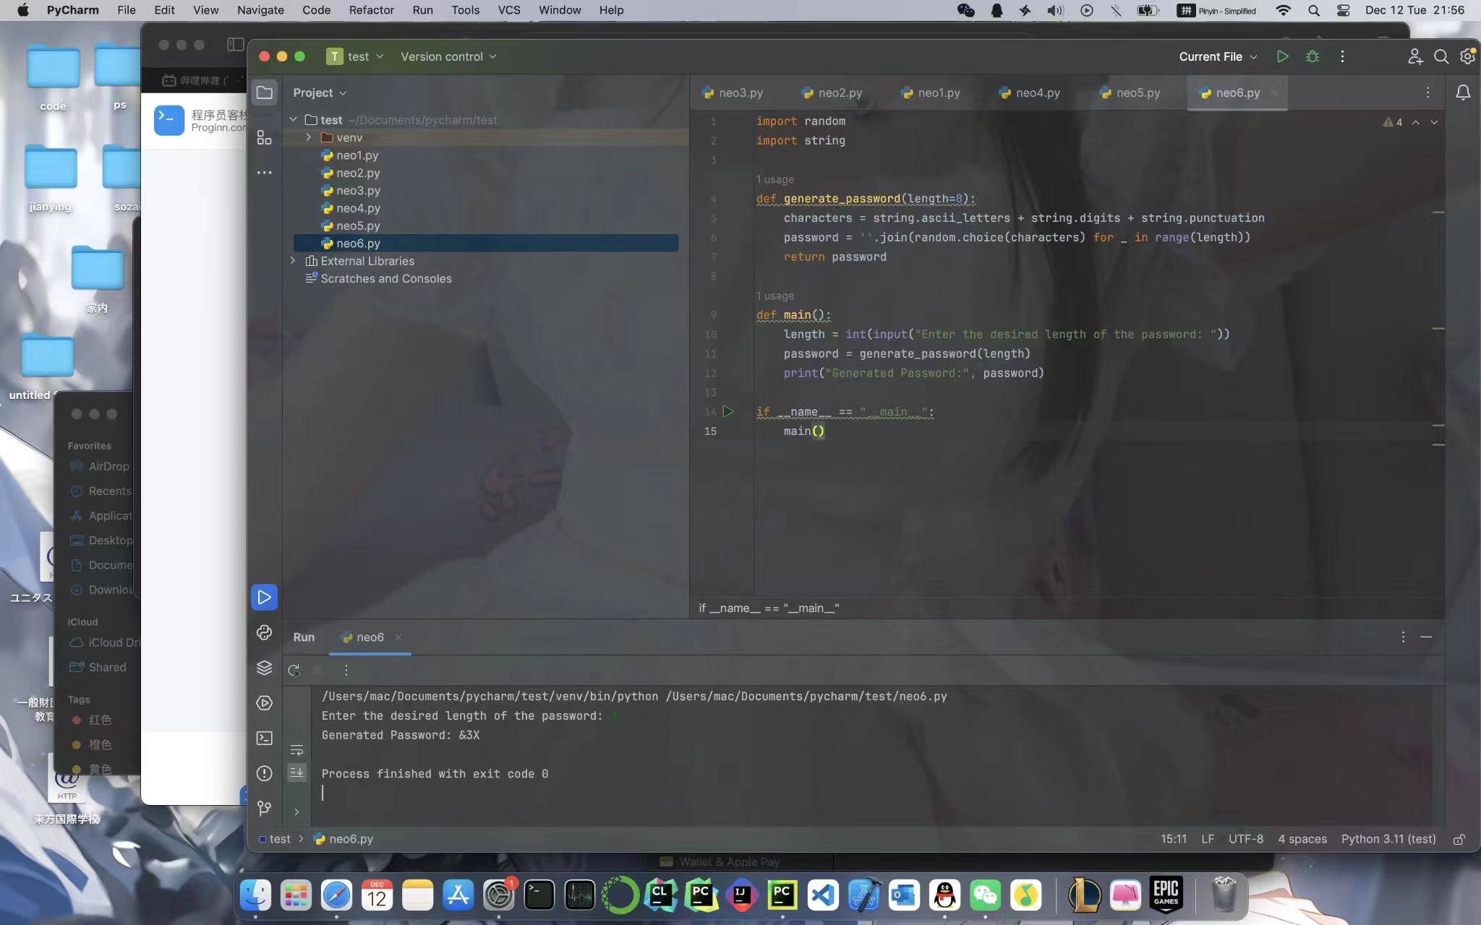Switch to the neo5.py editor tab
The width and height of the screenshot is (1481, 925).
(1130, 92)
